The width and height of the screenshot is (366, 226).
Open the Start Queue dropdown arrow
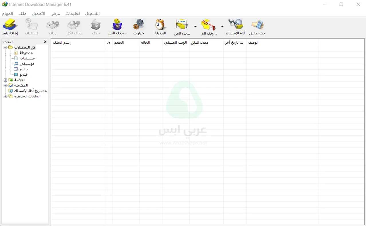pos(195,27)
